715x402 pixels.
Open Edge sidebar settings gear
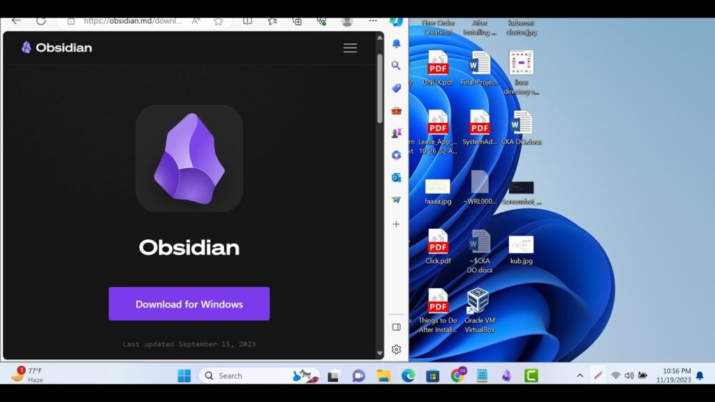(397, 349)
